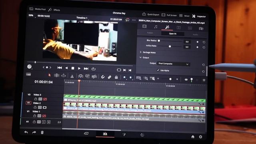Viewport: 256px width, 144px height.
Task: Toggle timeline snapping magnet
Action: [x=103, y=77]
